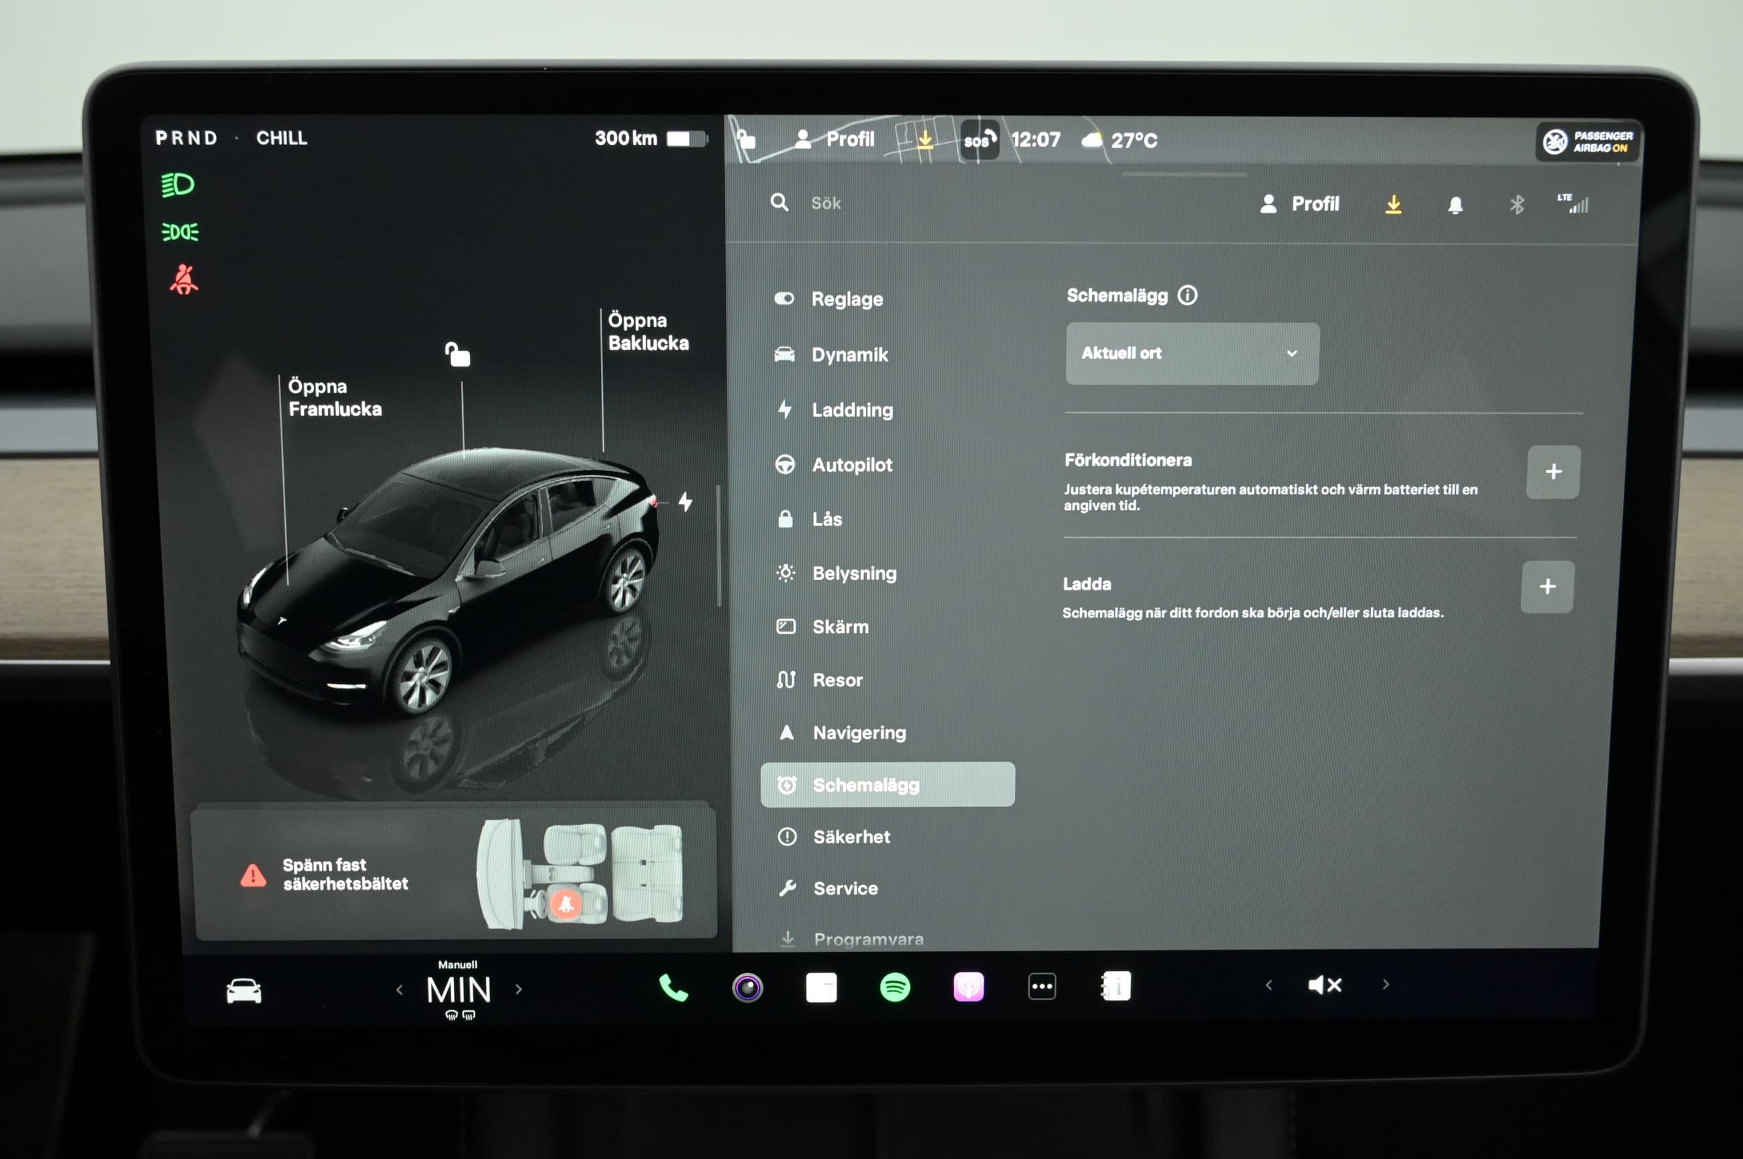Tap the Spänn fast säkerhetsbältet warning
Viewport: 1743px width, 1159px height.
click(344, 875)
